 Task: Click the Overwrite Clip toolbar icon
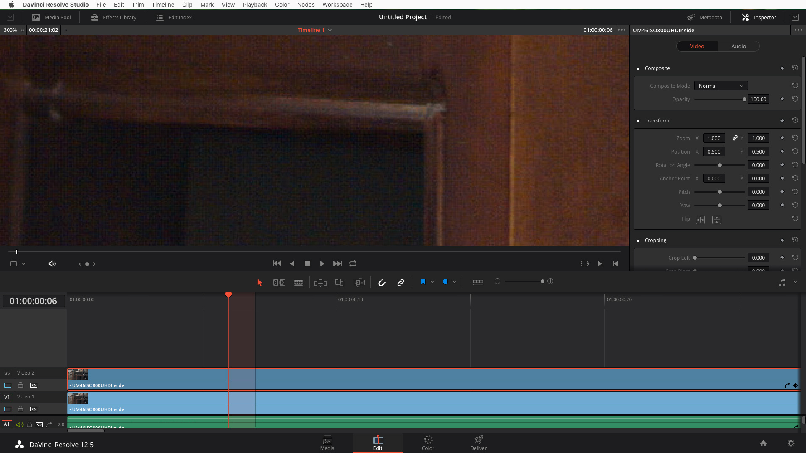point(340,282)
